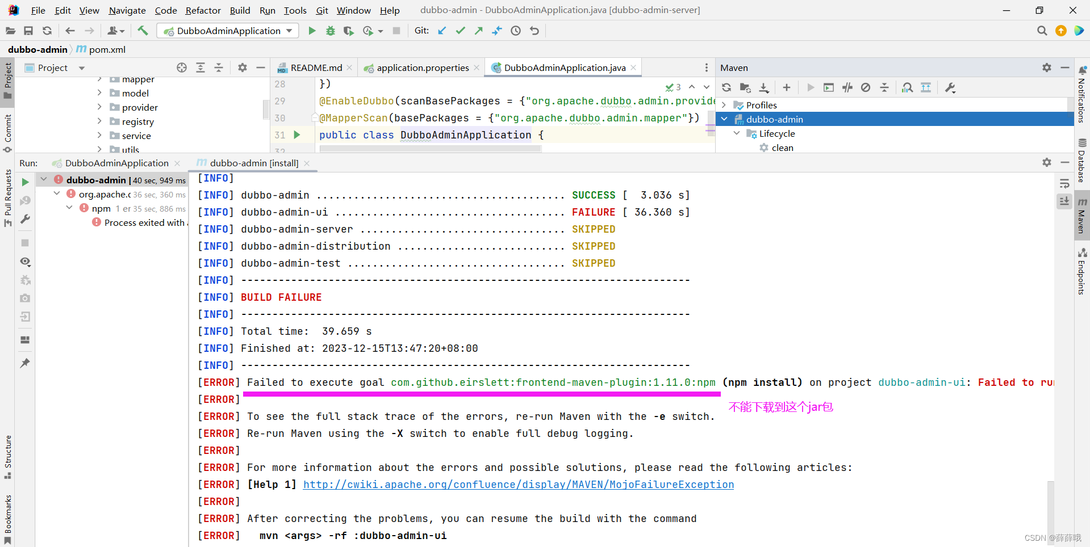Screen dimensions: 1090x547
Task: Push commits with the Git up arrow
Action: (479, 31)
